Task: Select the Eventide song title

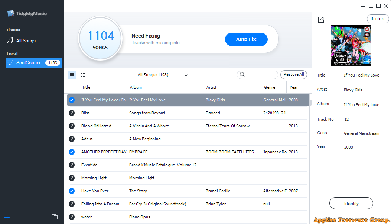Action: coord(89,165)
